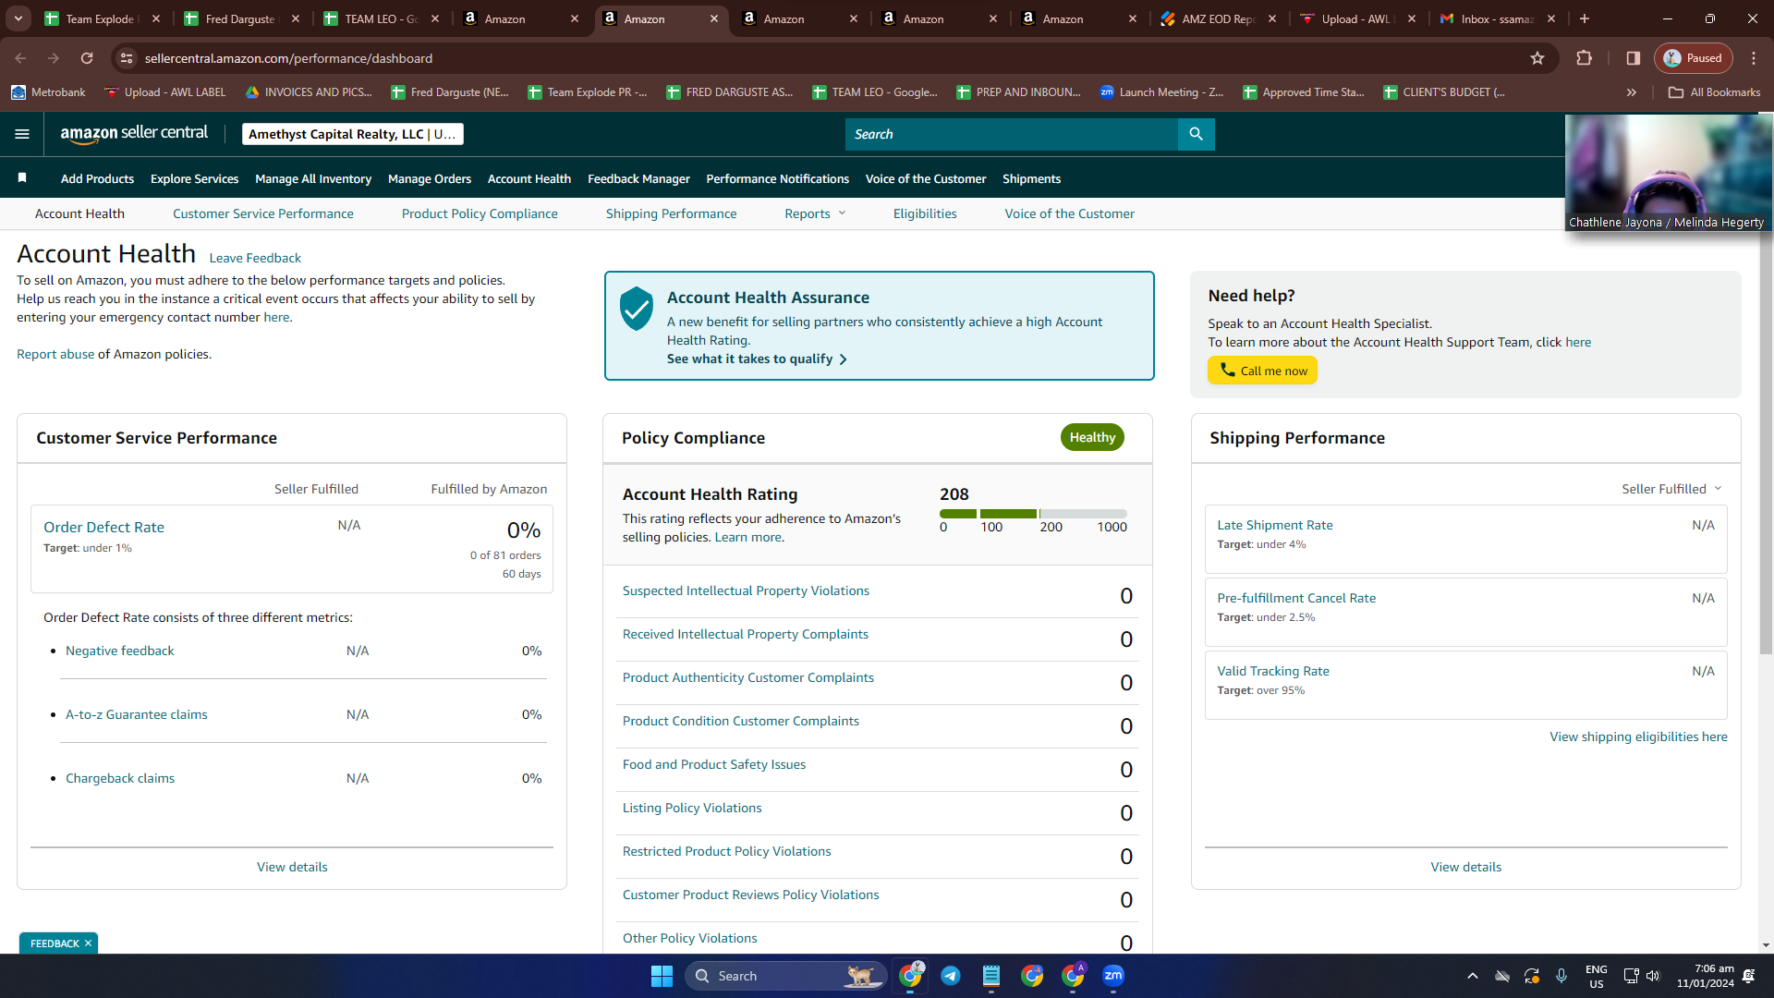Viewport: 1774px width, 998px height.
Task: Open the Windows Start menu
Action: tap(662, 976)
